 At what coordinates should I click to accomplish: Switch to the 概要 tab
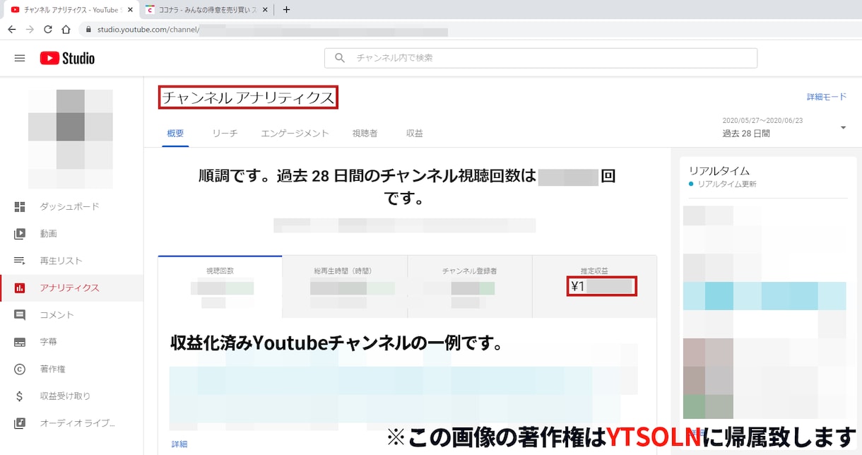point(175,133)
